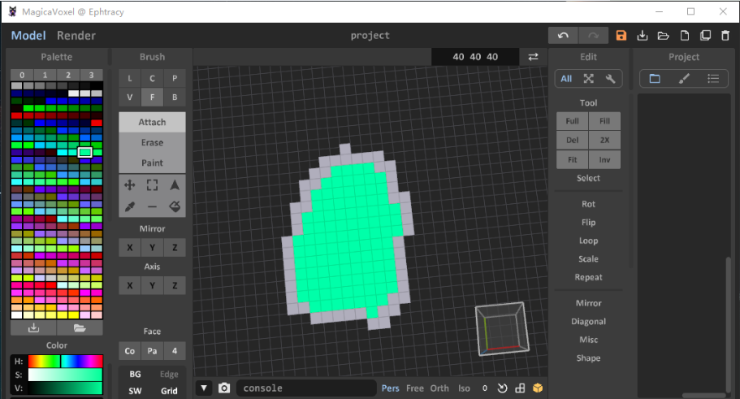Open the wrench settings icon in Edit panel
Screen dimensions: 740x399
coord(611,79)
